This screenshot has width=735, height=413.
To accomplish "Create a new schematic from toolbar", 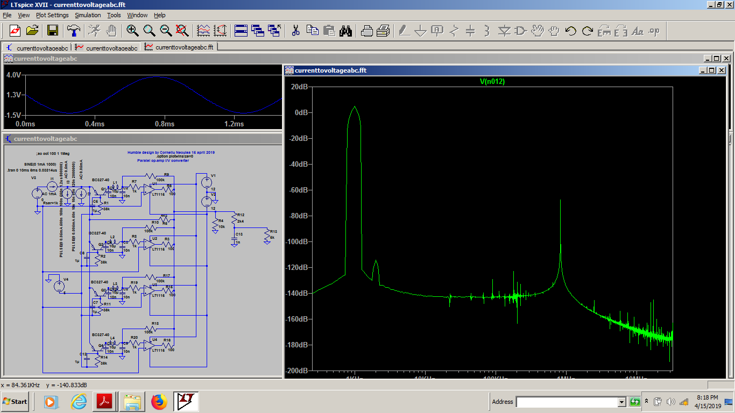I will tap(15, 31).
